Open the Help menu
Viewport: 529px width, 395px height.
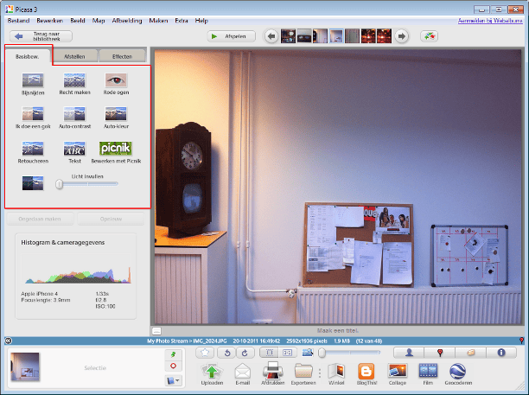201,21
